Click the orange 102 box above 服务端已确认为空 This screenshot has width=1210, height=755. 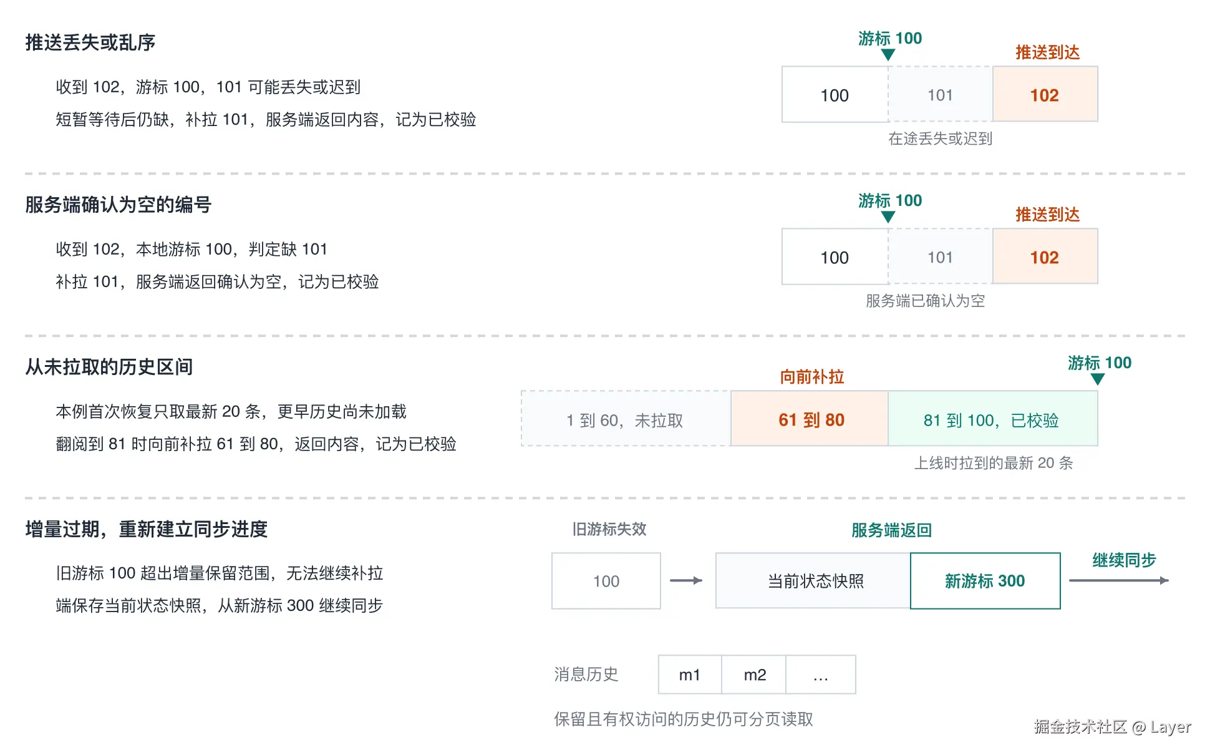tap(1045, 256)
